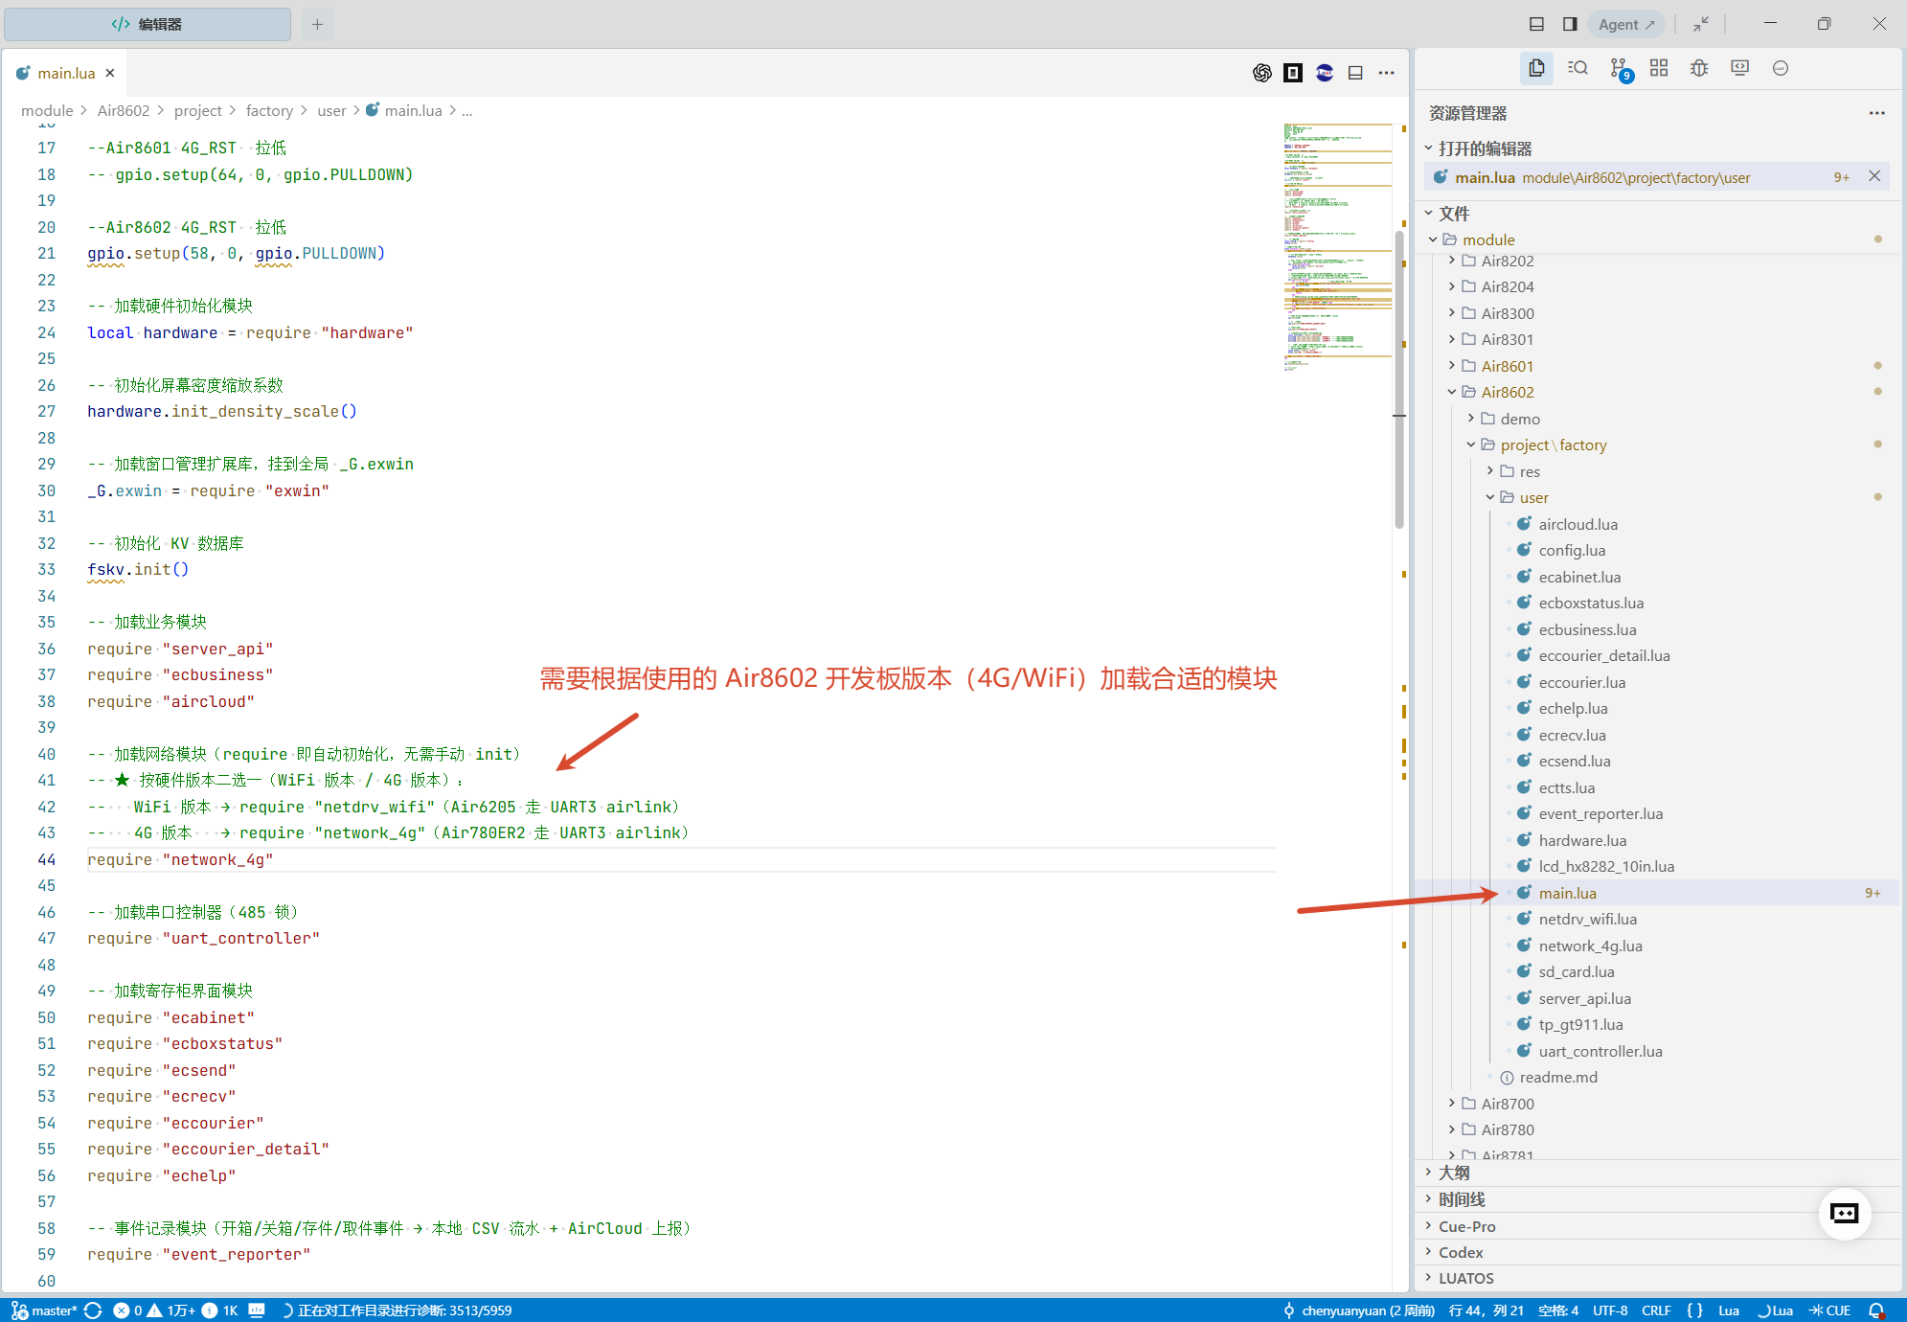Click the master branch in status bar
The width and height of the screenshot is (1907, 1322).
(x=45, y=1311)
